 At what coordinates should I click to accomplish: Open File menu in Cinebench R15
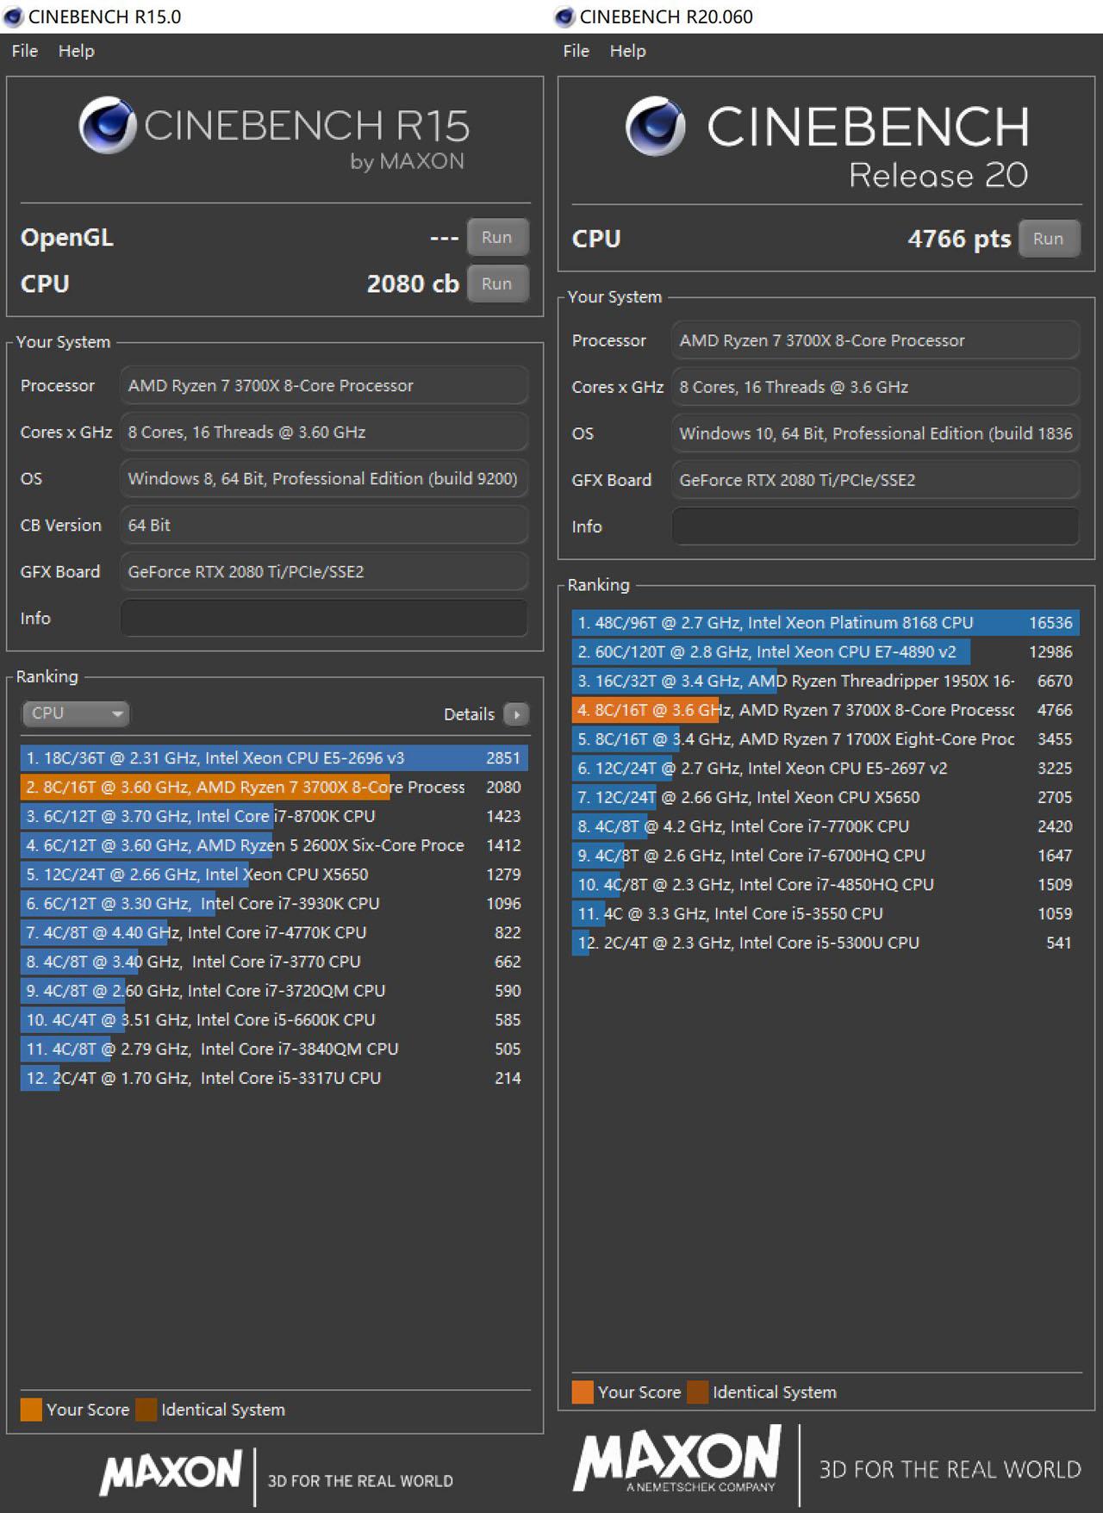pyautogui.click(x=25, y=51)
